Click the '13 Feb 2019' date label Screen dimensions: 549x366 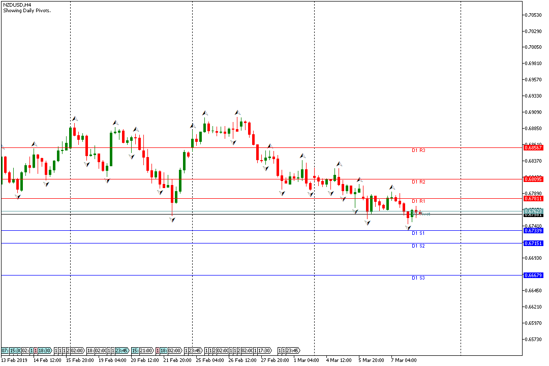pyautogui.click(x=14, y=360)
